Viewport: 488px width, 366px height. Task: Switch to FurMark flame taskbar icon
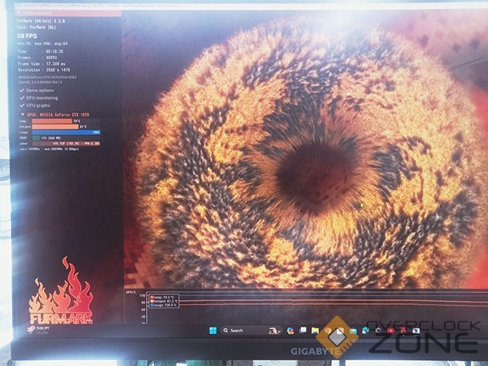(x=403, y=330)
